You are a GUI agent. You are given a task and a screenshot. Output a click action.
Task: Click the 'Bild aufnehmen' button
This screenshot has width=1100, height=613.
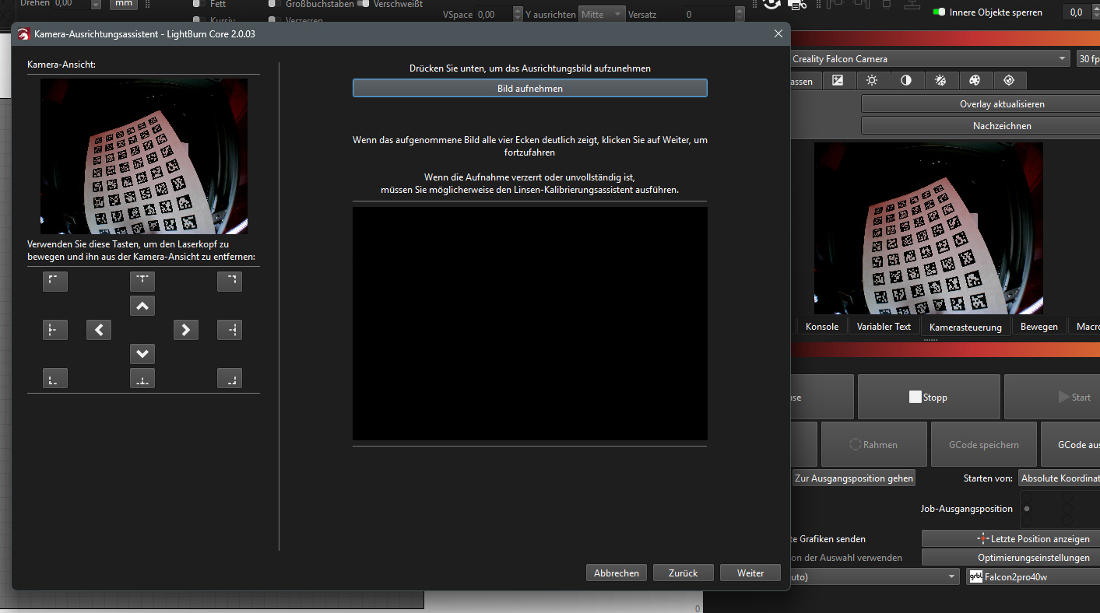(529, 89)
